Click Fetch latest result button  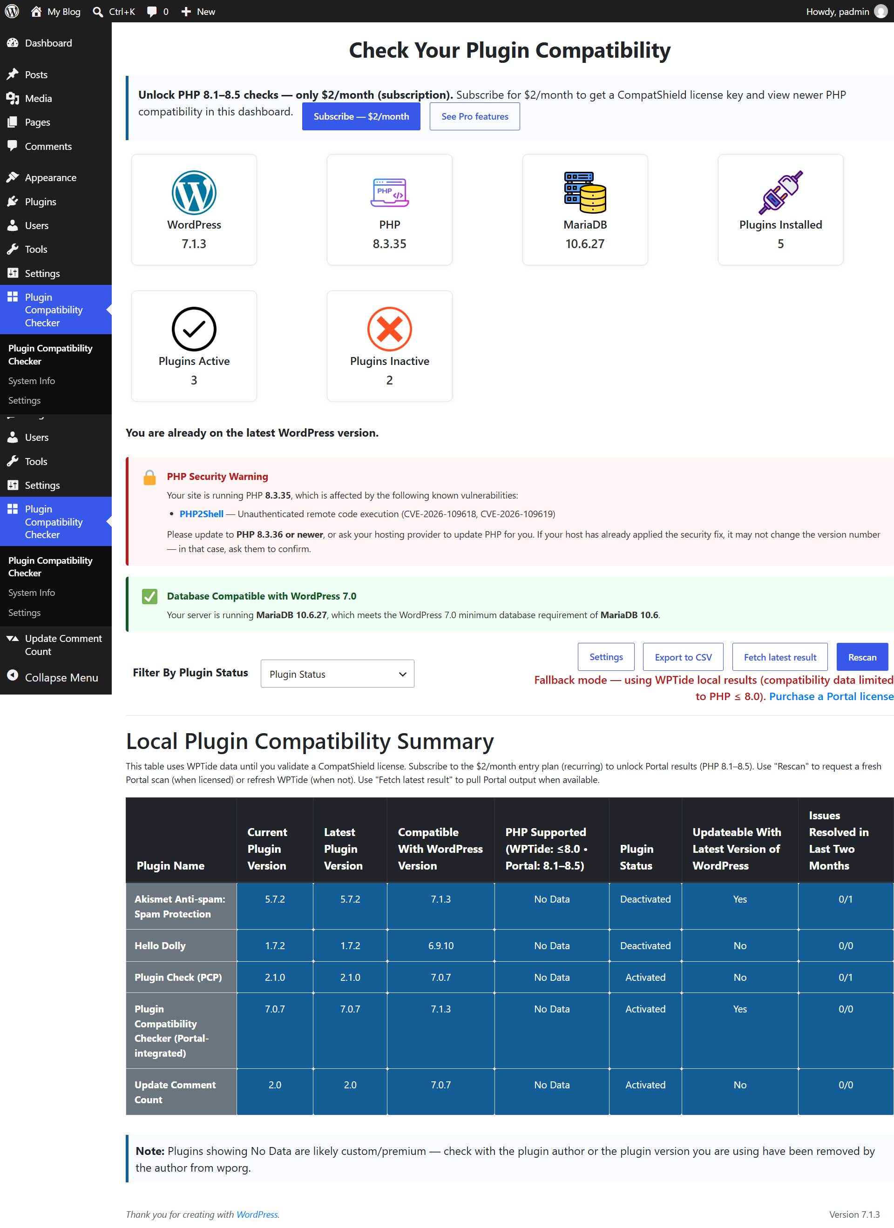(x=780, y=657)
